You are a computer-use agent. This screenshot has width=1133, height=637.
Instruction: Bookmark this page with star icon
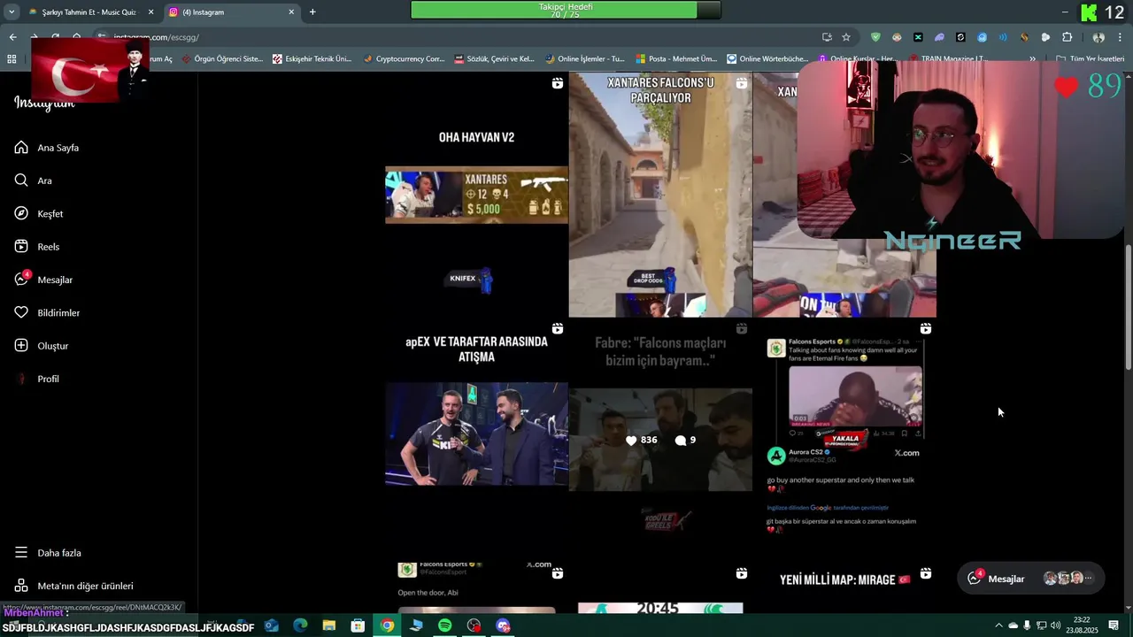click(846, 37)
